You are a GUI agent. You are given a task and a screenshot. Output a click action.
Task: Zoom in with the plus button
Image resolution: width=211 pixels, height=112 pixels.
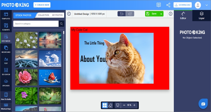click(134, 105)
